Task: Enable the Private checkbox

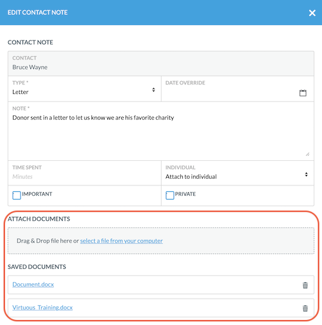Action: (169, 195)
